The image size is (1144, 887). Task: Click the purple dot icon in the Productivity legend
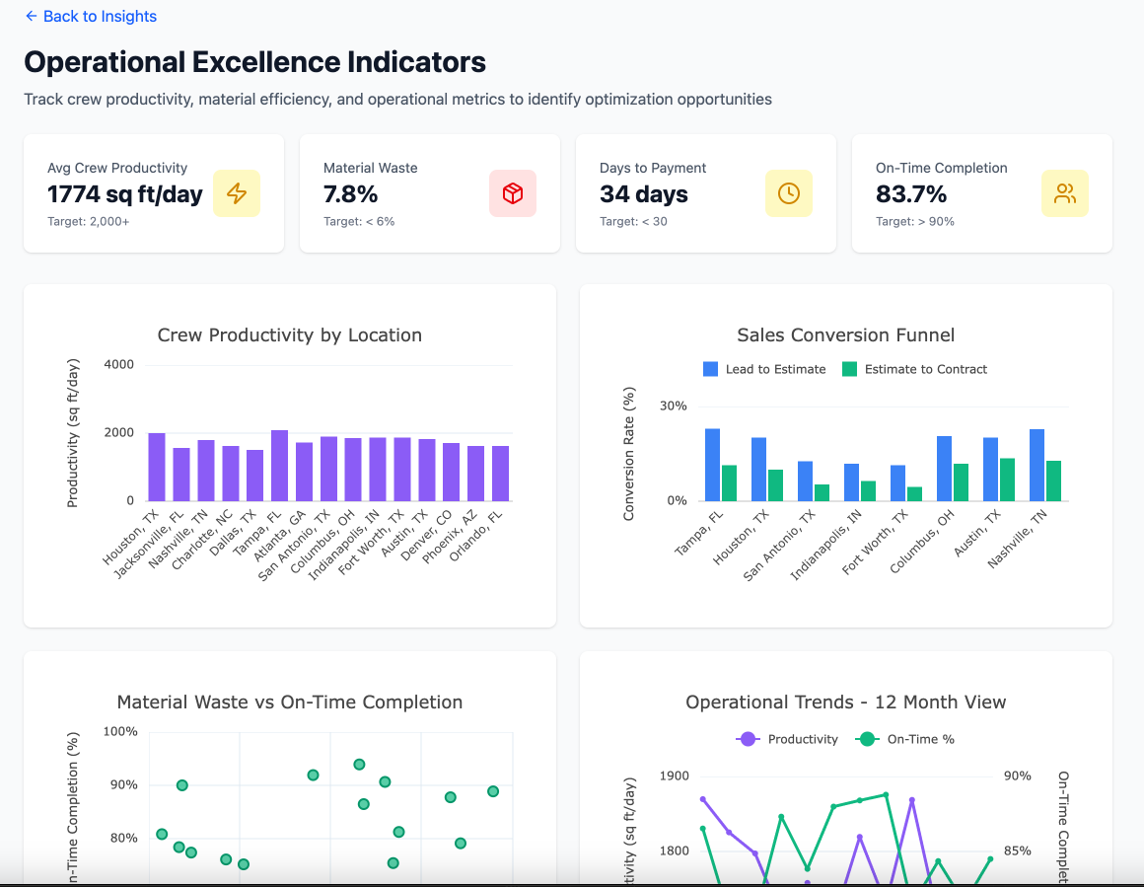coord(747,738)
